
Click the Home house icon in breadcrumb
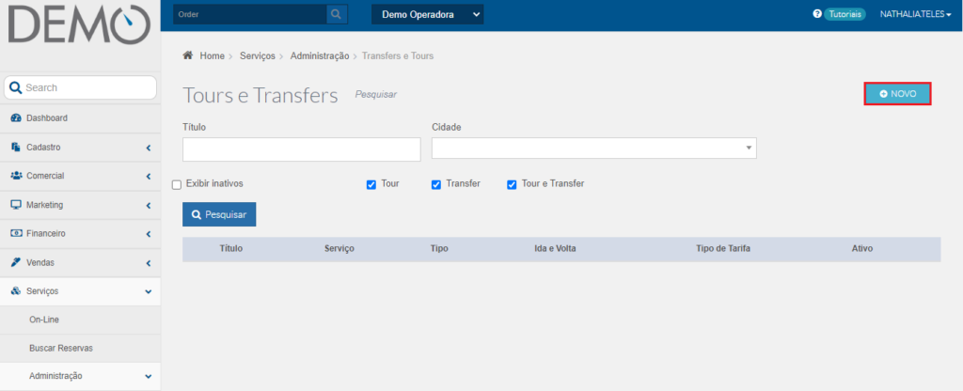188,55
